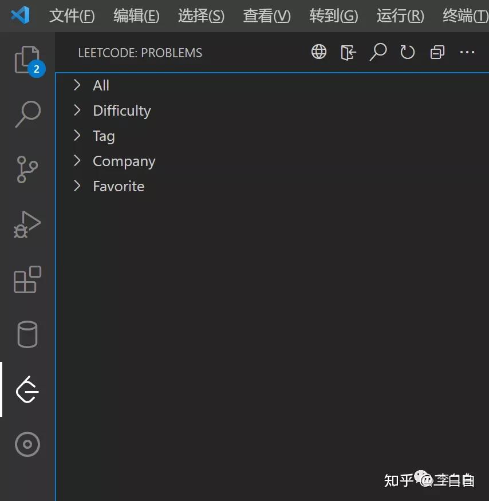Expand the Tag chevron

point(77,136)
